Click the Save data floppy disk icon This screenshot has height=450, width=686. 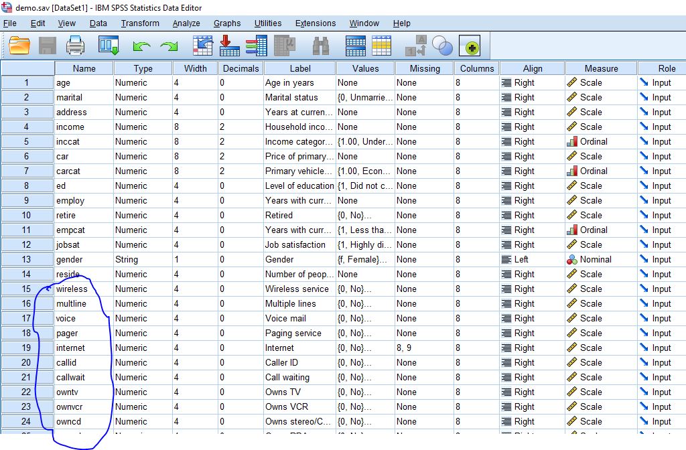tap(48, 46)
